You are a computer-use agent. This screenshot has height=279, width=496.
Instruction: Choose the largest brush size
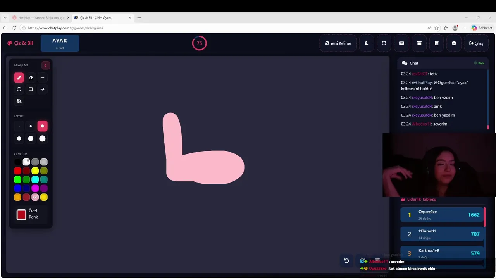point(42,138)
